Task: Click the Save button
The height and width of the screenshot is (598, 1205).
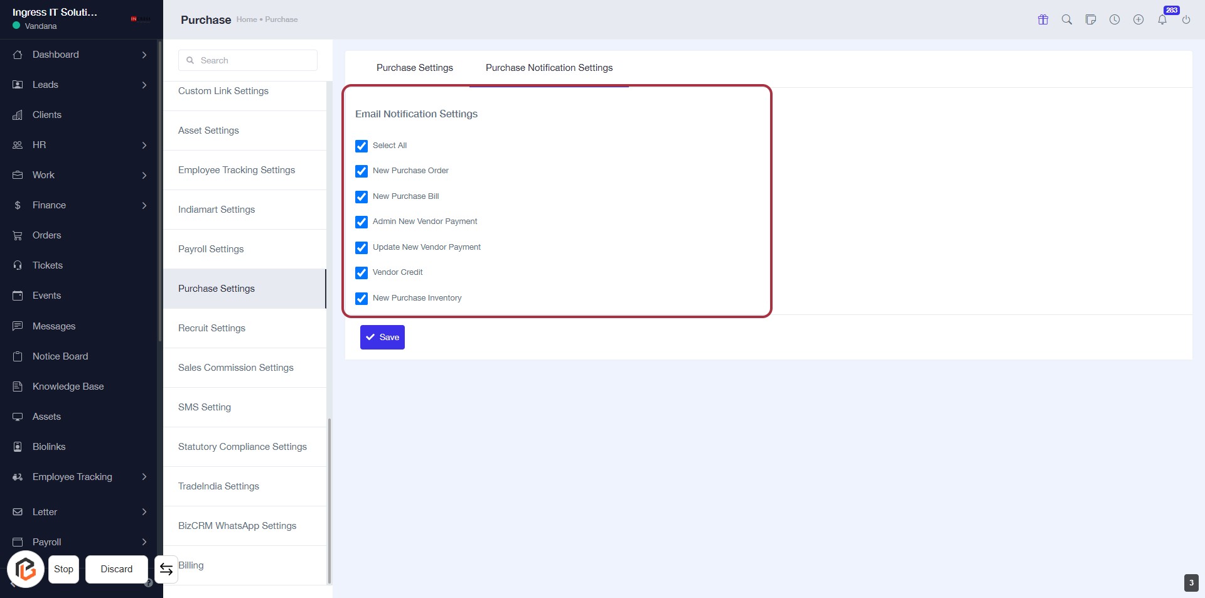Action: pos(382,337)
